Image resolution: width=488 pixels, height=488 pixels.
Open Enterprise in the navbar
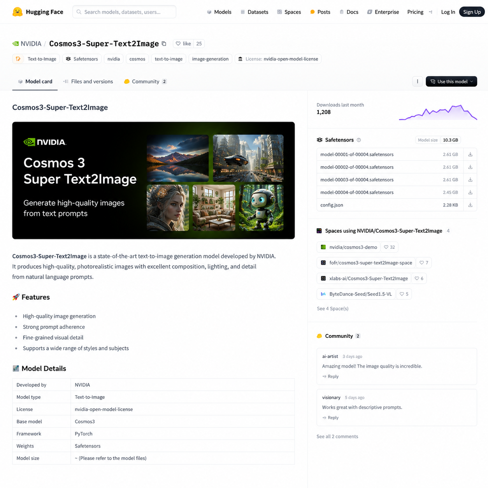tap(383, 12)
